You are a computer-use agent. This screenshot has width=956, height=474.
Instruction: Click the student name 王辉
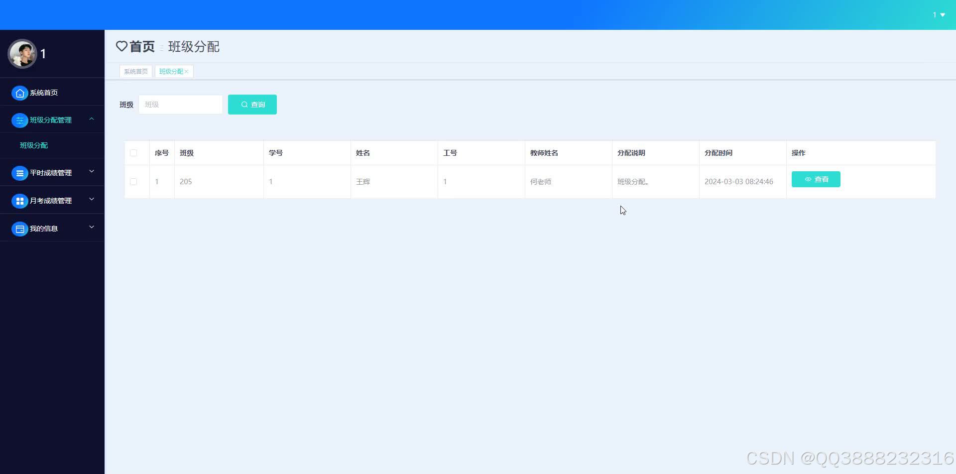click(x=363, y=182)
